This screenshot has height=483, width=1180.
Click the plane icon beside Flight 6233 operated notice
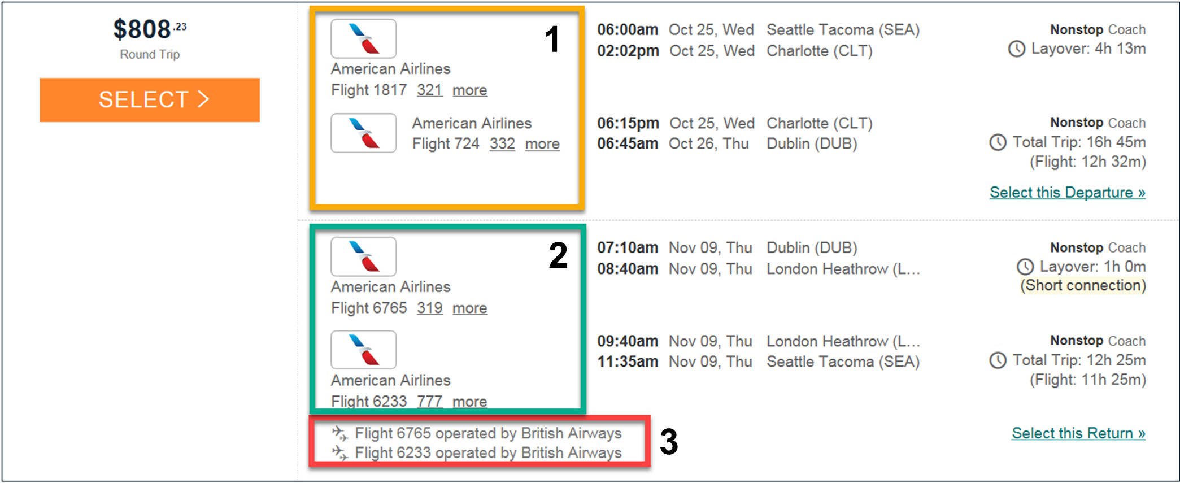click(339, 452)
